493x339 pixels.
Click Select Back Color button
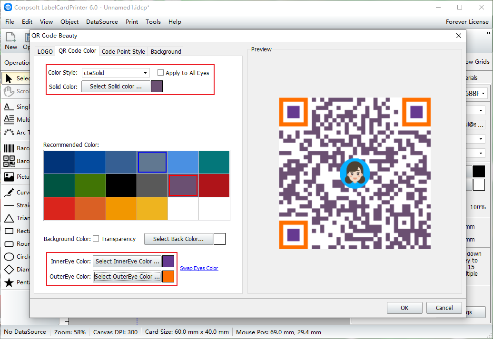[178, 239]
